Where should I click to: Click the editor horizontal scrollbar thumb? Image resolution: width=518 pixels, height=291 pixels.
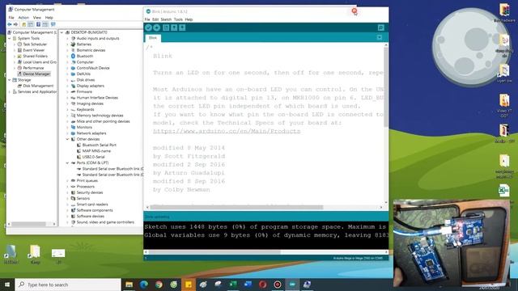[x=236, y=207]
